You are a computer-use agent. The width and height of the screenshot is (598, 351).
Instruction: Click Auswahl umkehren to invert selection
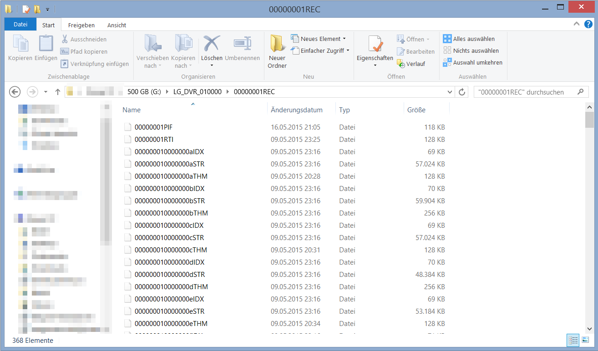point(472,63)
